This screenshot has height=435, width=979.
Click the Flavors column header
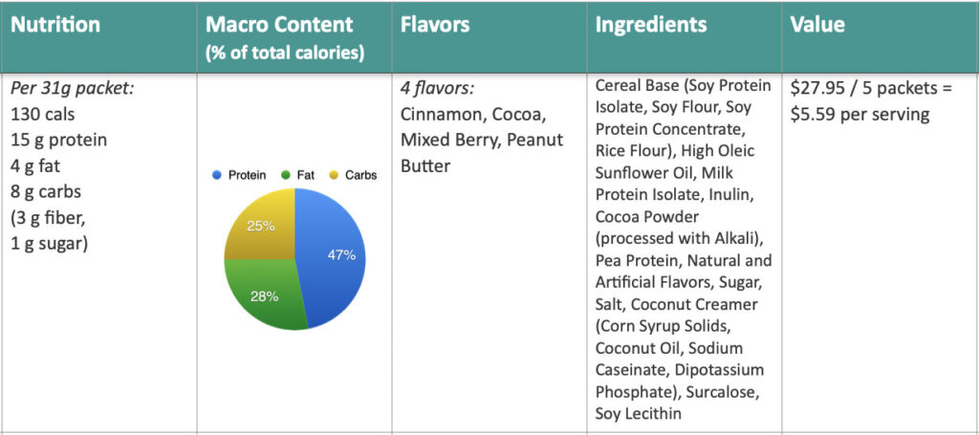point(435,25)
